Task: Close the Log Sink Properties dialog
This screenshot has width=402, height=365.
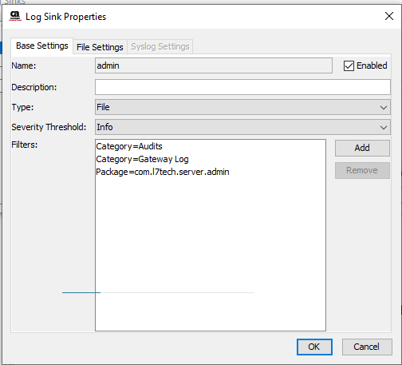Action: (x=389, y=16)
